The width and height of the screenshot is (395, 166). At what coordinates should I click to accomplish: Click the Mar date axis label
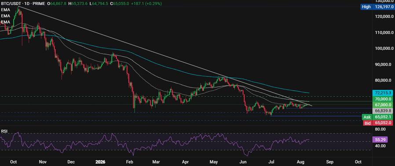click(156, 162)
